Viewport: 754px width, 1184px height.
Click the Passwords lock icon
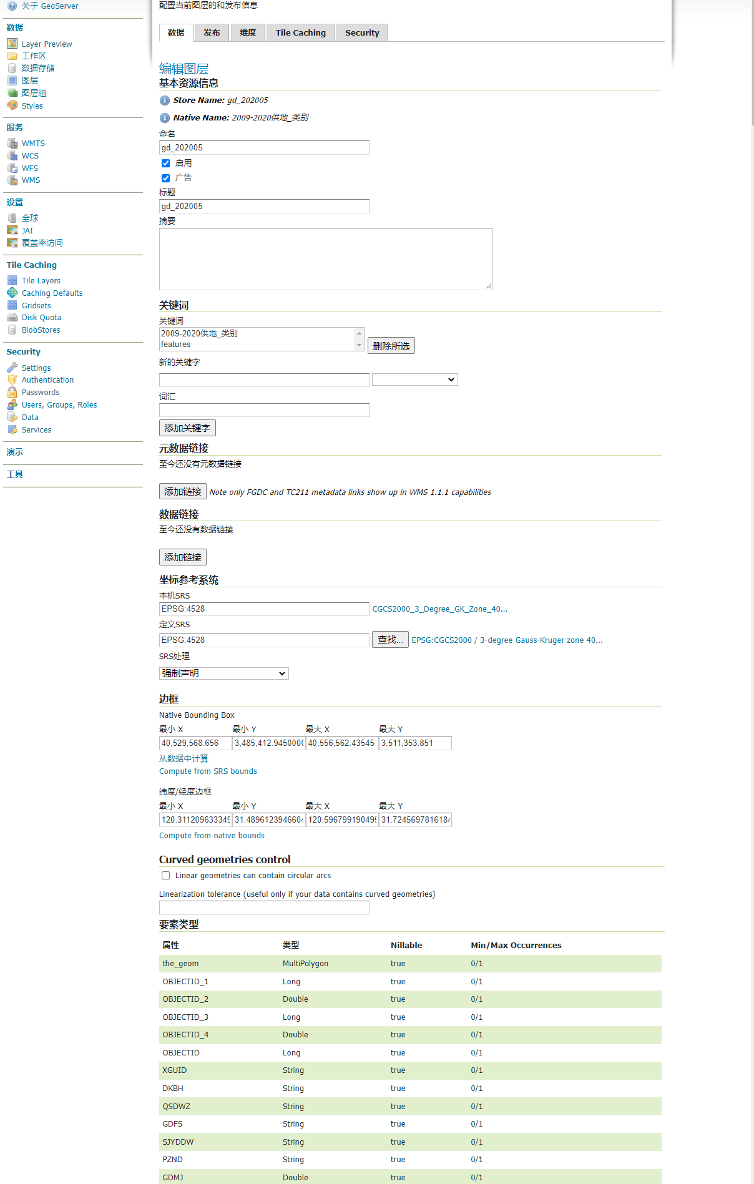(x=12, y=393)
